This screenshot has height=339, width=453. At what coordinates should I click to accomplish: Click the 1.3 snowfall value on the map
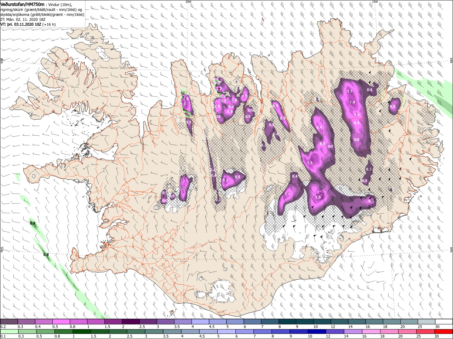pyautogui.click(x=310, y=163)
